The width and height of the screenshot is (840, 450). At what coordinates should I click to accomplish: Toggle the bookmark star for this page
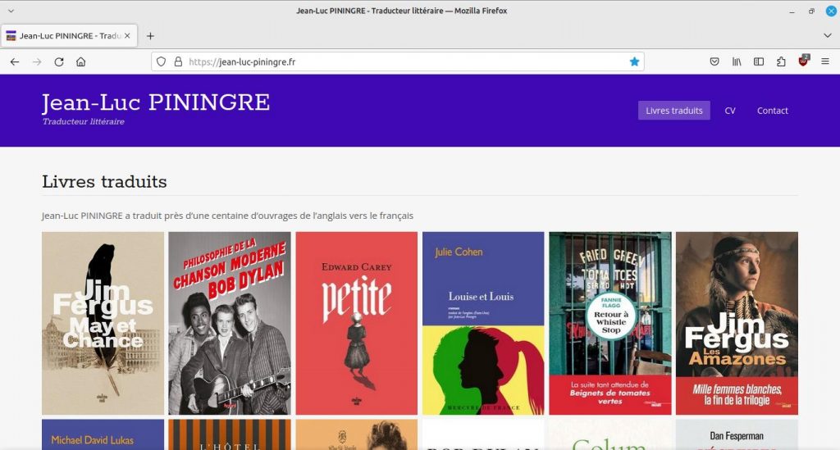634,61
